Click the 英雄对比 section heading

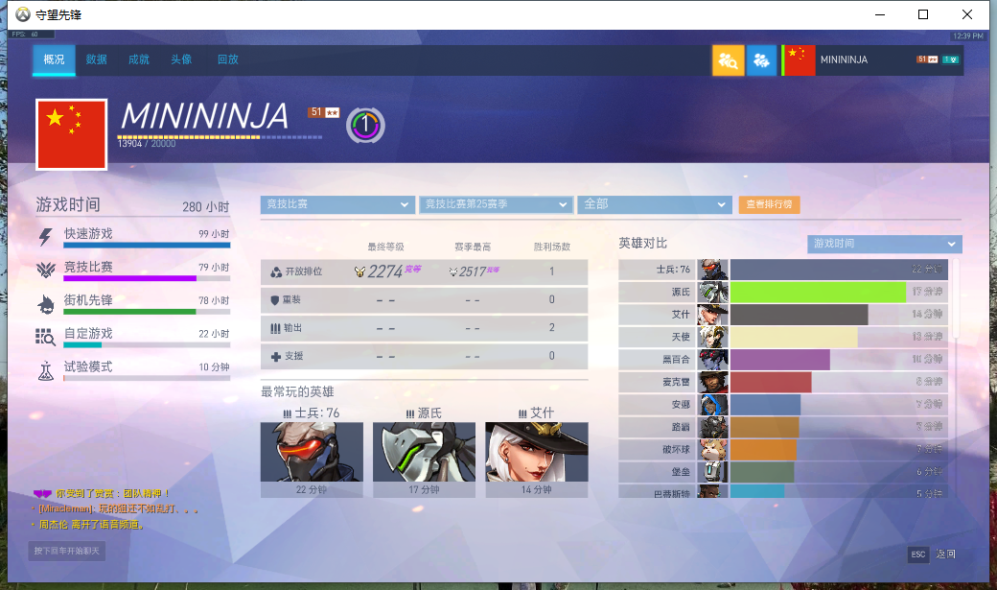click(x=643, y=243)
